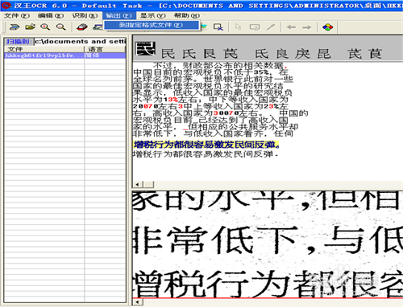
Task: Click the colorful gem icon in toolbar
Action: pos(327,27)
